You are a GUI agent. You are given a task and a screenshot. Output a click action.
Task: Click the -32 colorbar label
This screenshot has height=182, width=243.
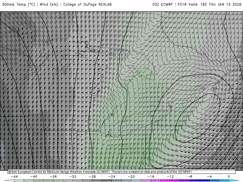(x=73, y=177)
